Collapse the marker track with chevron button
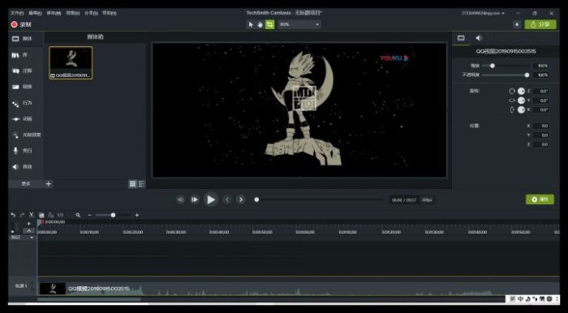This screenshot has height=313, width=568. tap(29, 231)
